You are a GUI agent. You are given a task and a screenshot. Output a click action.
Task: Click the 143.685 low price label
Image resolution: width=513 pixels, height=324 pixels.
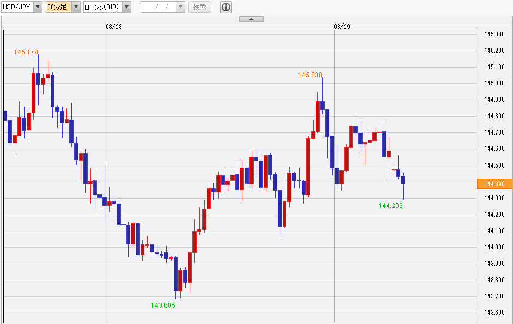coord(163,305)
